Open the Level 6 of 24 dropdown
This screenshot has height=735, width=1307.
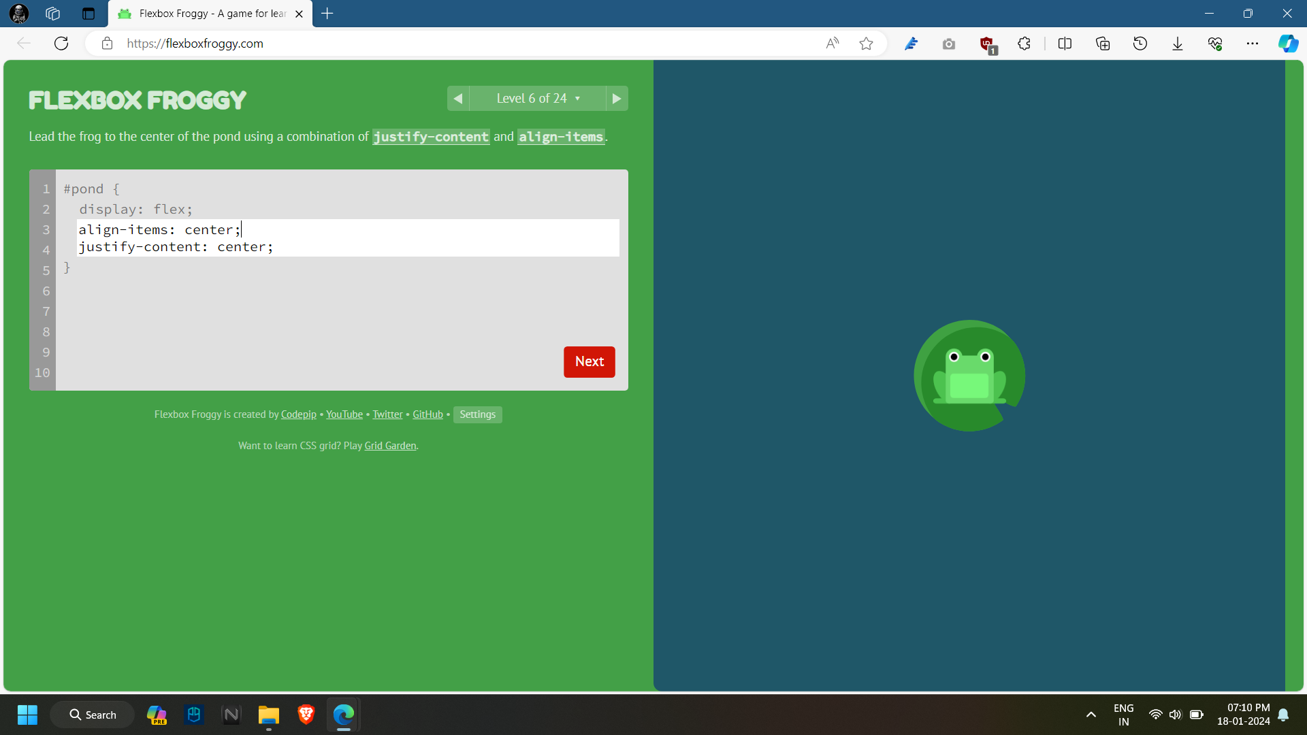coord(538,99)
